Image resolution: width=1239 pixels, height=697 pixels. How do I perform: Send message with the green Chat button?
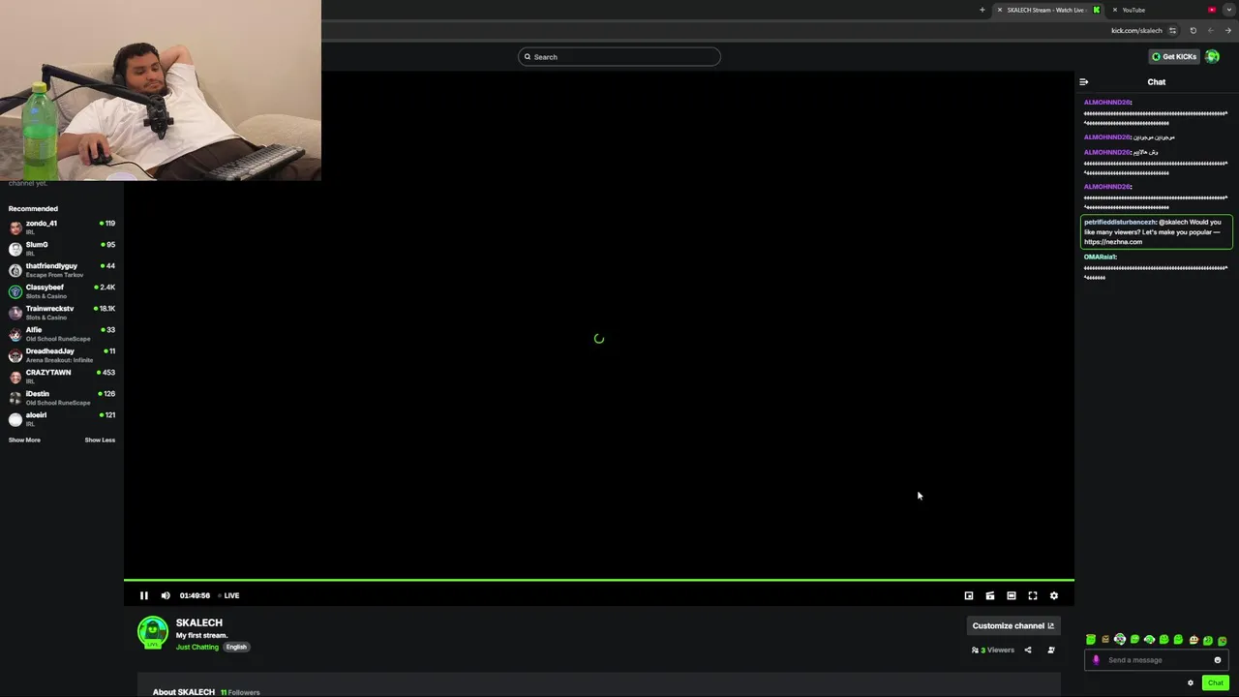[1216, 682]
